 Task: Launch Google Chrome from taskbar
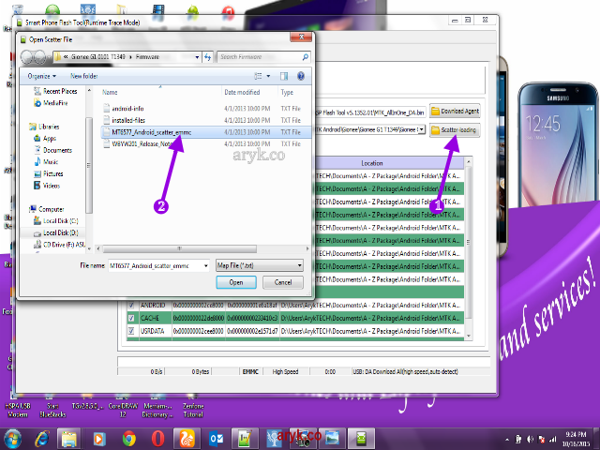pyautogui.click(x=129, y=439)
